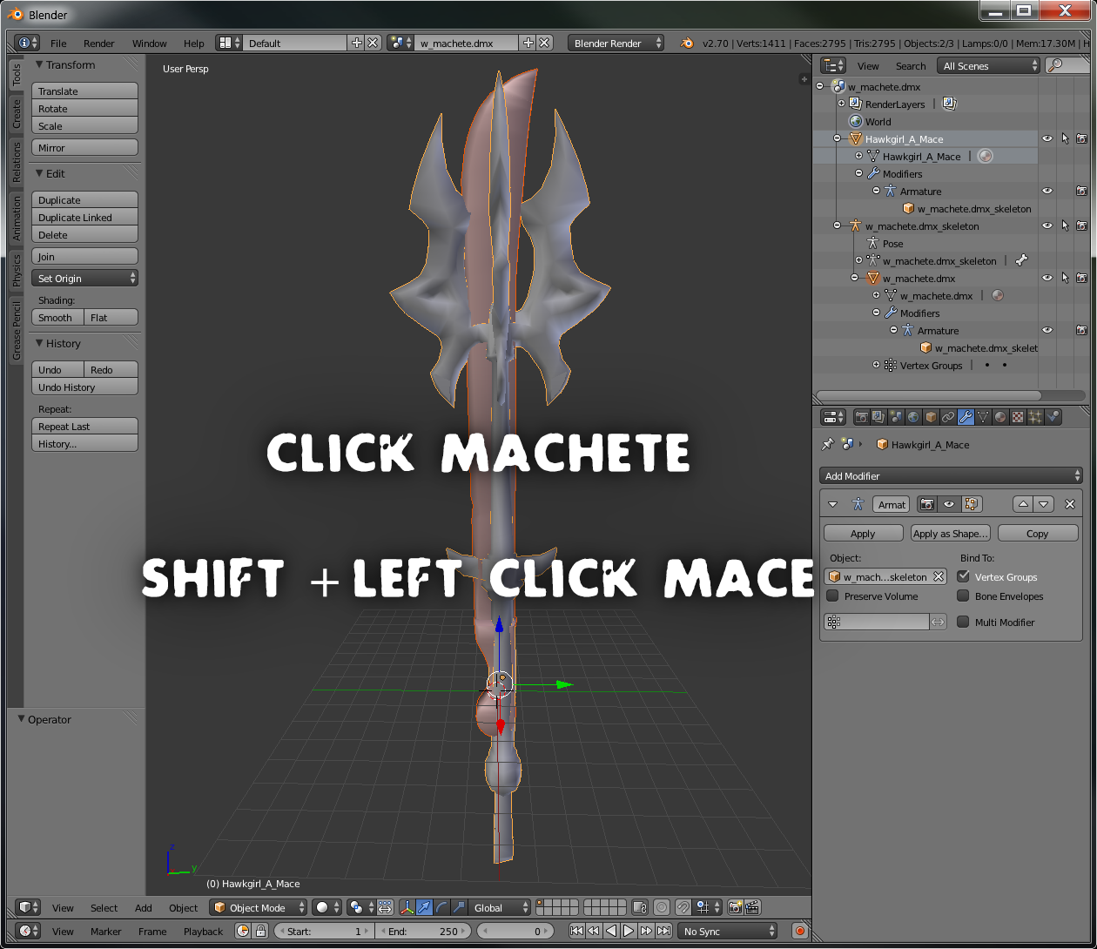Image resolution: width=1097 pixels, height=949 pixels.
Task: Open the Blender Render engine dropdown
Action: (x=616, y=43)
